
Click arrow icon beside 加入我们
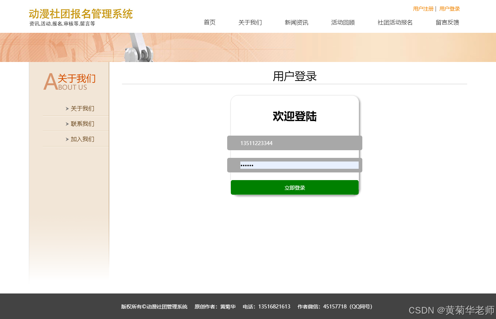[x=67, y=139]
